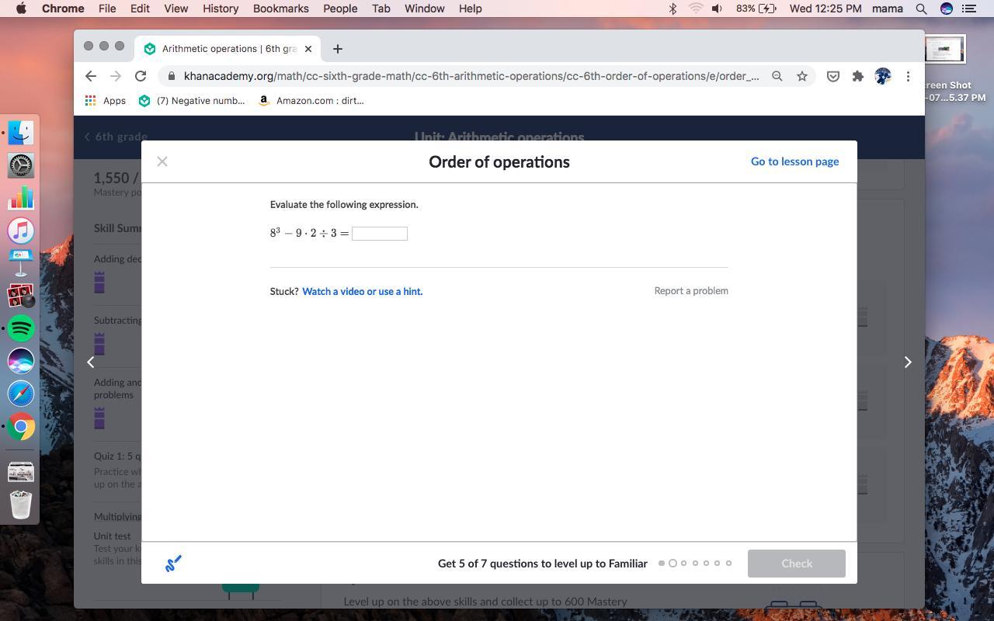This screenshot has width=994, height=621.
Task: Click the Check button
Action: 797,564
